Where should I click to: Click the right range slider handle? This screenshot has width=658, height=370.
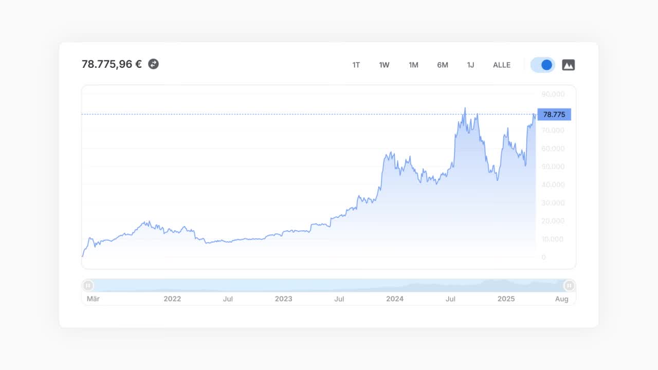569,285
